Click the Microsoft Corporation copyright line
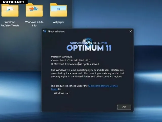The width and height of the screenshot is (162, 122). pos(75,64)
